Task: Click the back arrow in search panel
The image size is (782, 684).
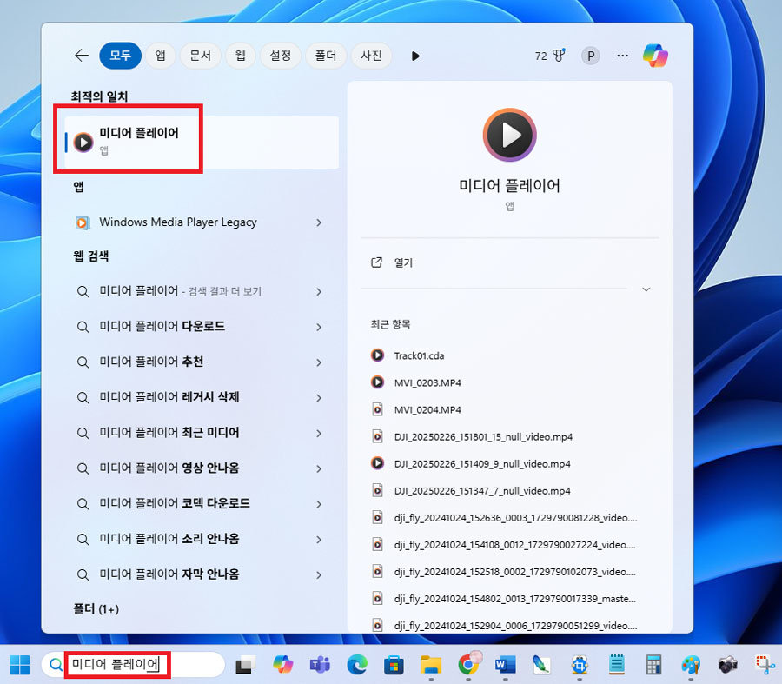Action: 82,56
